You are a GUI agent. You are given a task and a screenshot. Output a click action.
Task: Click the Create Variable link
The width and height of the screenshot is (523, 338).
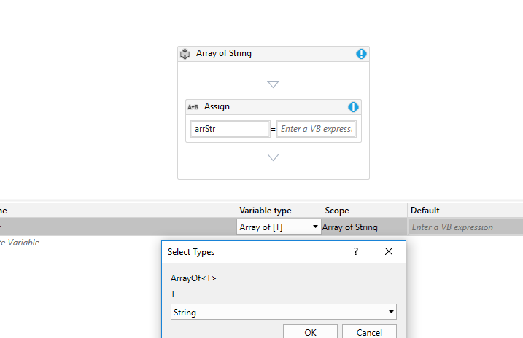(20, 243)
